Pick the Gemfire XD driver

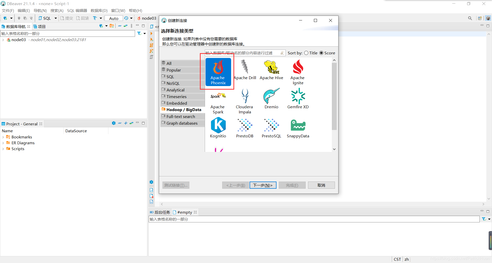click(x=298, y=99)
